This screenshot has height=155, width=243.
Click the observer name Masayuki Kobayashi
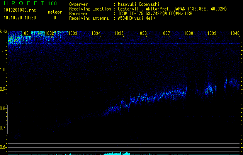[x=139, y=4]
